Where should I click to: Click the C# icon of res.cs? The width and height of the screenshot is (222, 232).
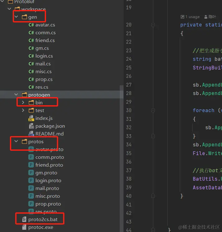tap(31, 87)
